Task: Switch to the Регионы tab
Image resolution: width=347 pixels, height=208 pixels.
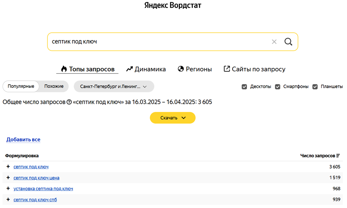Action: 195,69
